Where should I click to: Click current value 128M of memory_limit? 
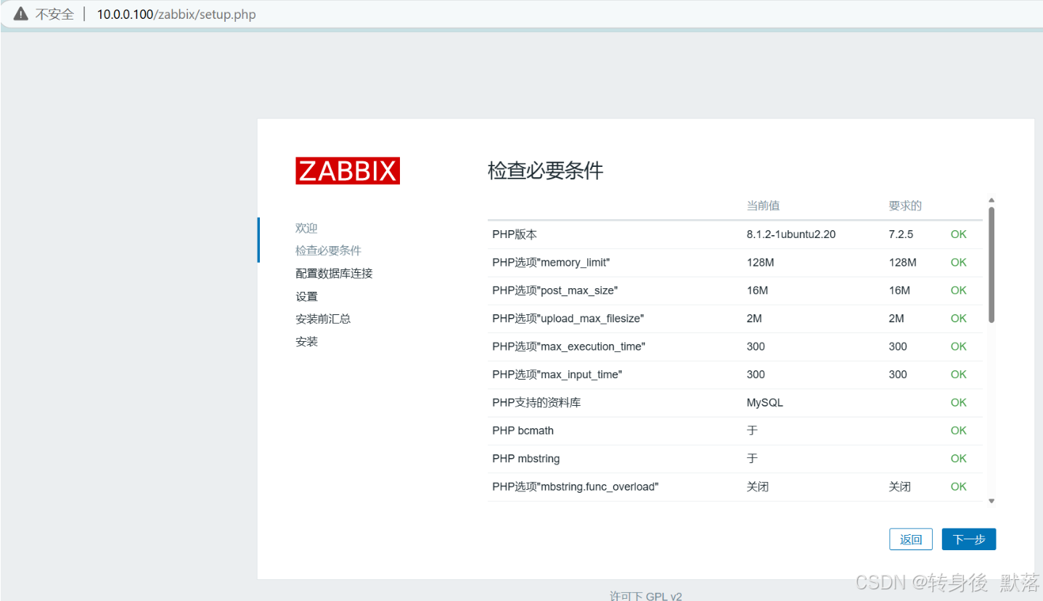point(760,262)
